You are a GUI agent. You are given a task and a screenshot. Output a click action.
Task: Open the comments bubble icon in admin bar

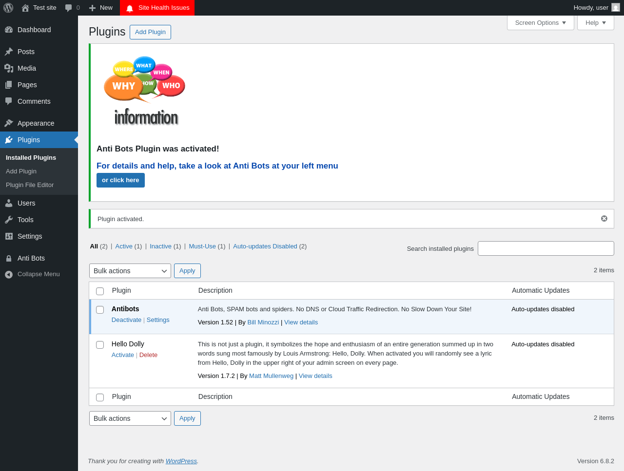(69, 8)
